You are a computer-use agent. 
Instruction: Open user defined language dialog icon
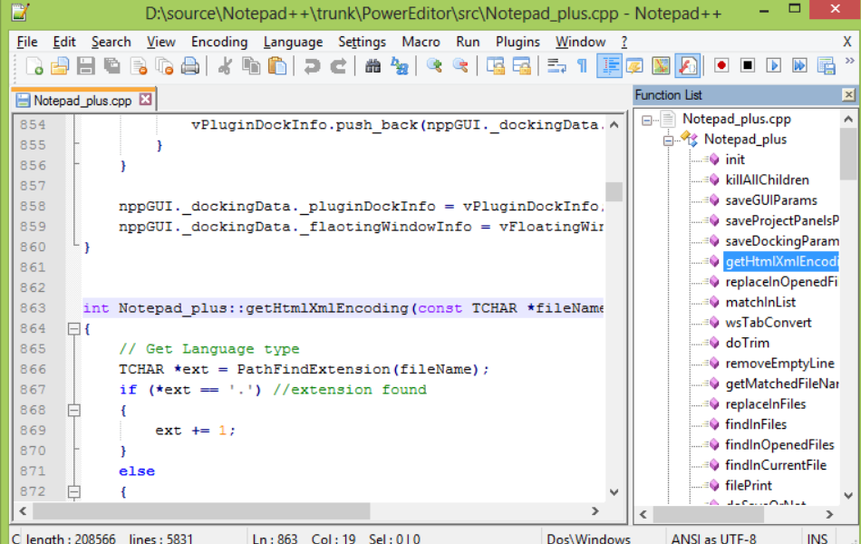[x=634, y=66]
